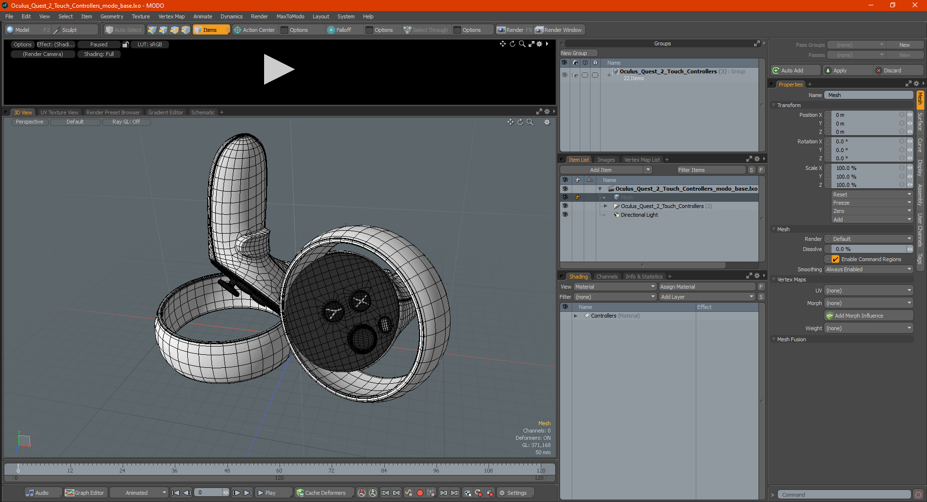Click 3D viewport pan move icon
The width and height of the screenshot is (927, 502).
[x=510, y=122]
